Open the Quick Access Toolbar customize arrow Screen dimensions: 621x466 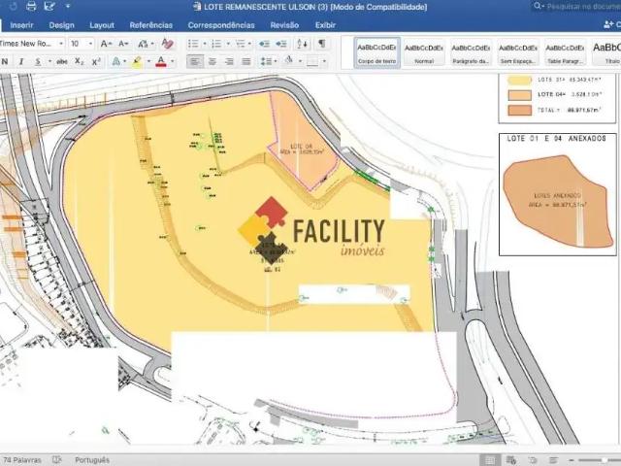(68, 6)
